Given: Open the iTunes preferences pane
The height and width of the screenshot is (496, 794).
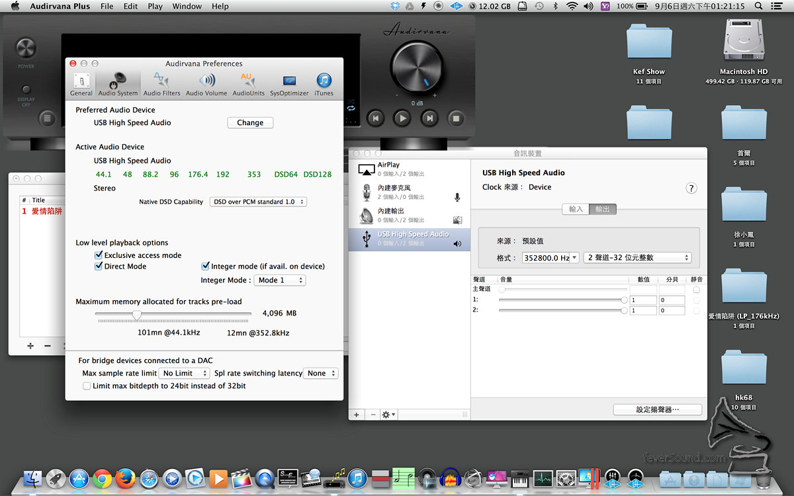Looking at the screenshot, I should pyautogui.click(x=324, y=85).
